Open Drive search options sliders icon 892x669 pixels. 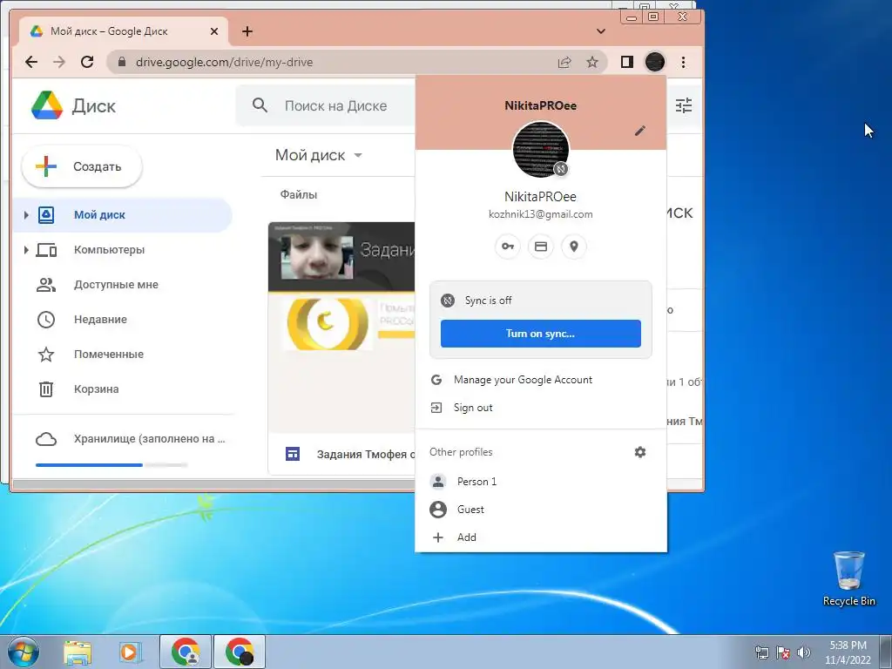tap(683, 105)
